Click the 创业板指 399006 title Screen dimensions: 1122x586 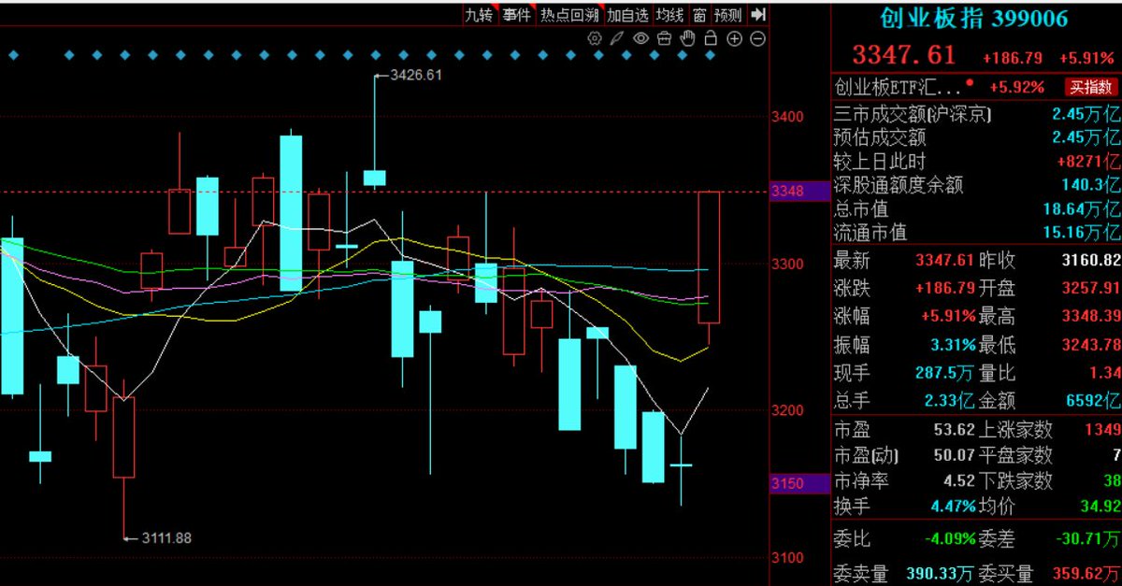[x=974, y=18]
